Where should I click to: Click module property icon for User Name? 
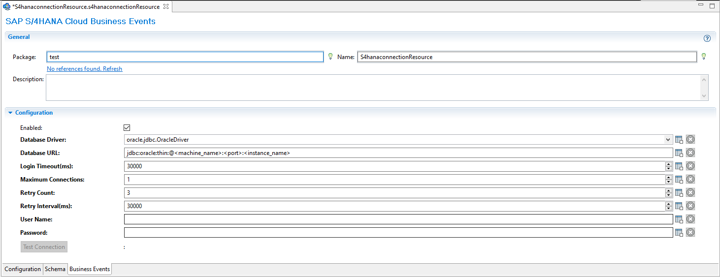679,219
